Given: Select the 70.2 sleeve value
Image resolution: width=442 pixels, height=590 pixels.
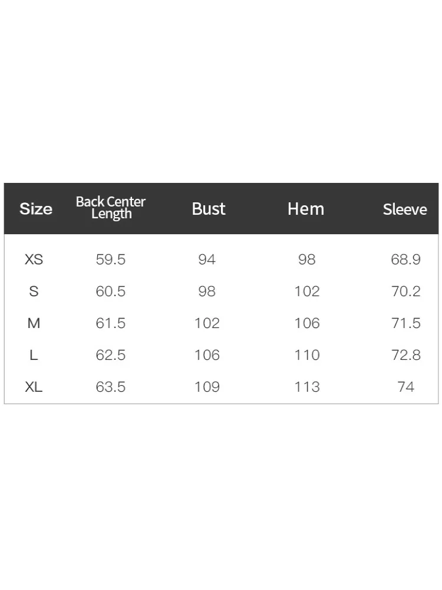Looking at the screenshot, I should pyautogui.click(x=405, y=291).
